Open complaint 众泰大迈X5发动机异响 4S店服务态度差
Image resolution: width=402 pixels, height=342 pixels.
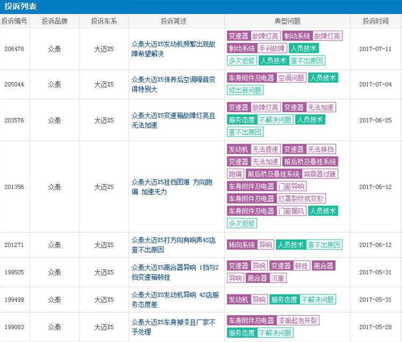coord(175,300)
